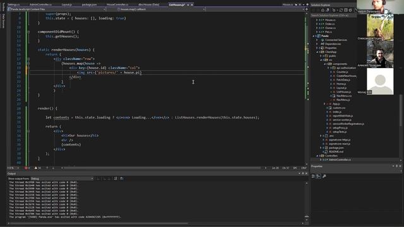
Task: Click the Output panel auto-hide pin
Action: (303, 174)
